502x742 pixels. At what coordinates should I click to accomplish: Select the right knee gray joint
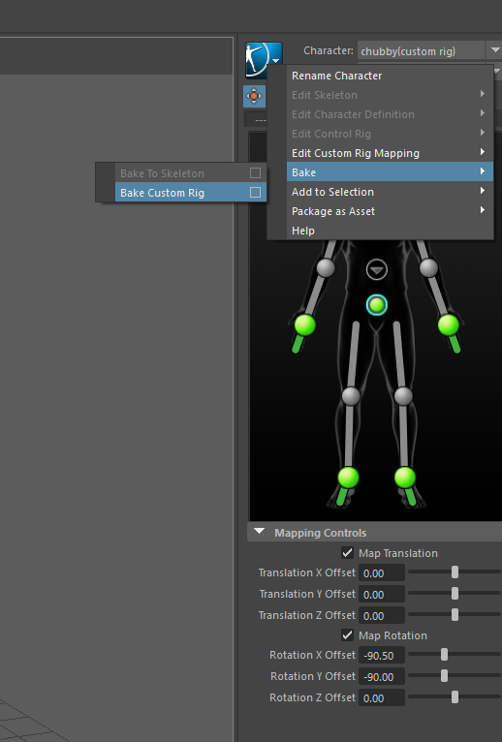click(x=403, y=396)
